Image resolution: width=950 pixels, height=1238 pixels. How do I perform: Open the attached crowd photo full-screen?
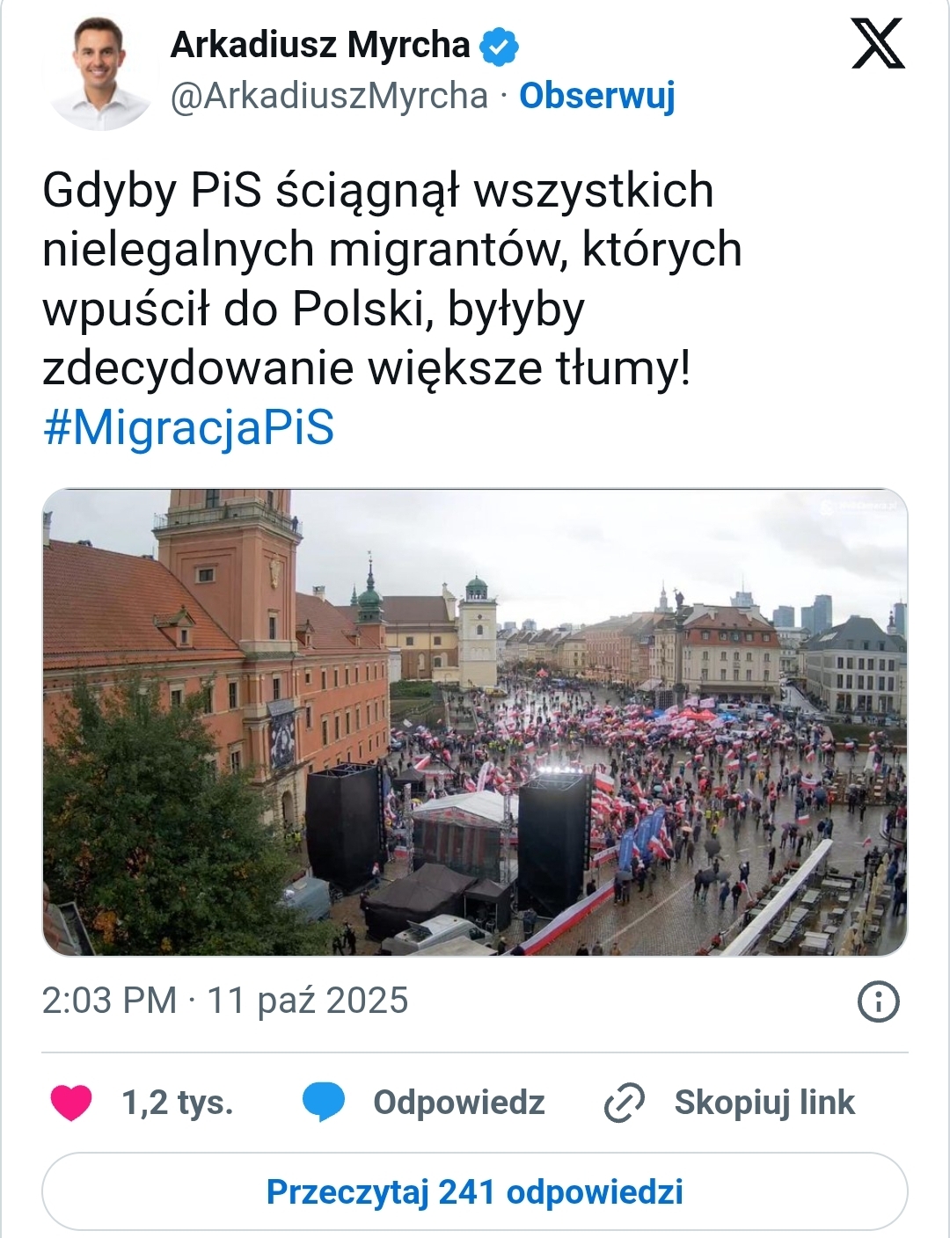click(475, 724)
